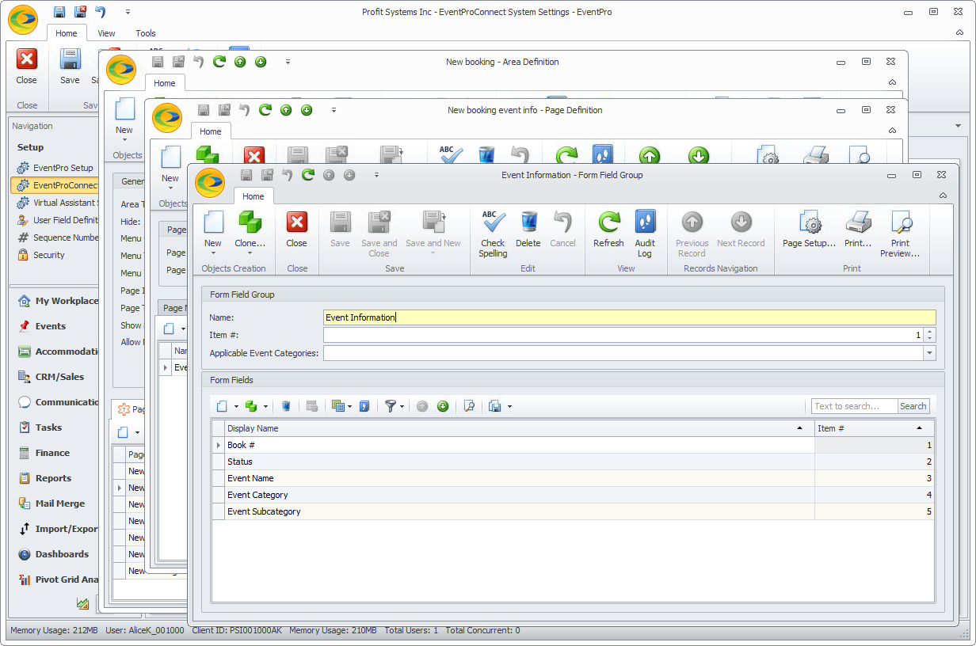Click the export disk icon in Form Fields toolbar
The width and height of the screenshot is (976, 646).
point(495,406)
